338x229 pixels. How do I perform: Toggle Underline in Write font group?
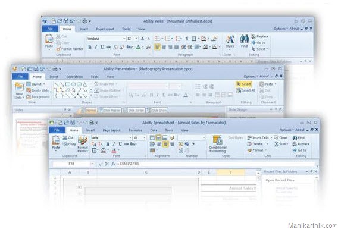102,47
